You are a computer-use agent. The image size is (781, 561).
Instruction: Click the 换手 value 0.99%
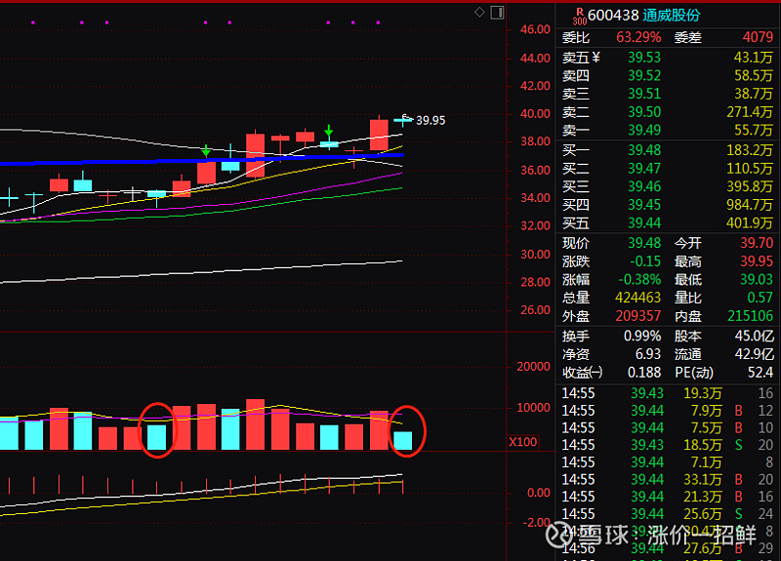pos(642,336)
